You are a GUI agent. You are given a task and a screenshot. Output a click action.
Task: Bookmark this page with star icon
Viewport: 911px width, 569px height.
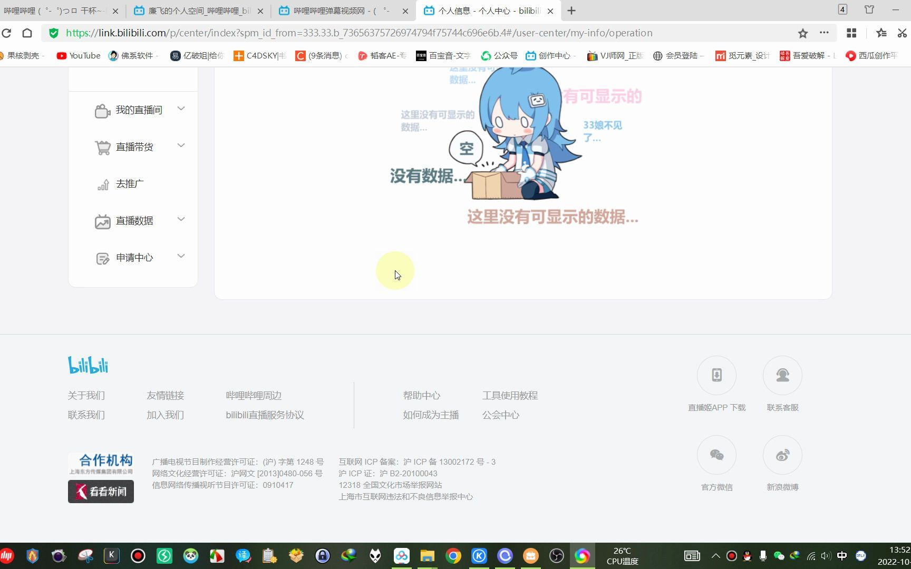tap(802, 33)
